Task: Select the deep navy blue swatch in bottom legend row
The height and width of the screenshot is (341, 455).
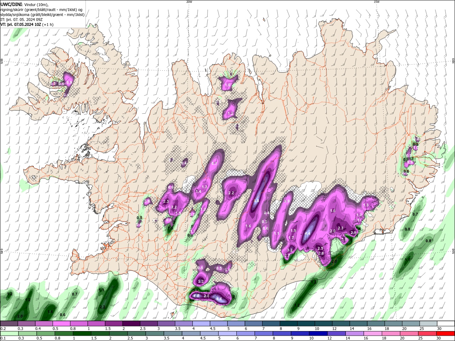Action: 318,333
